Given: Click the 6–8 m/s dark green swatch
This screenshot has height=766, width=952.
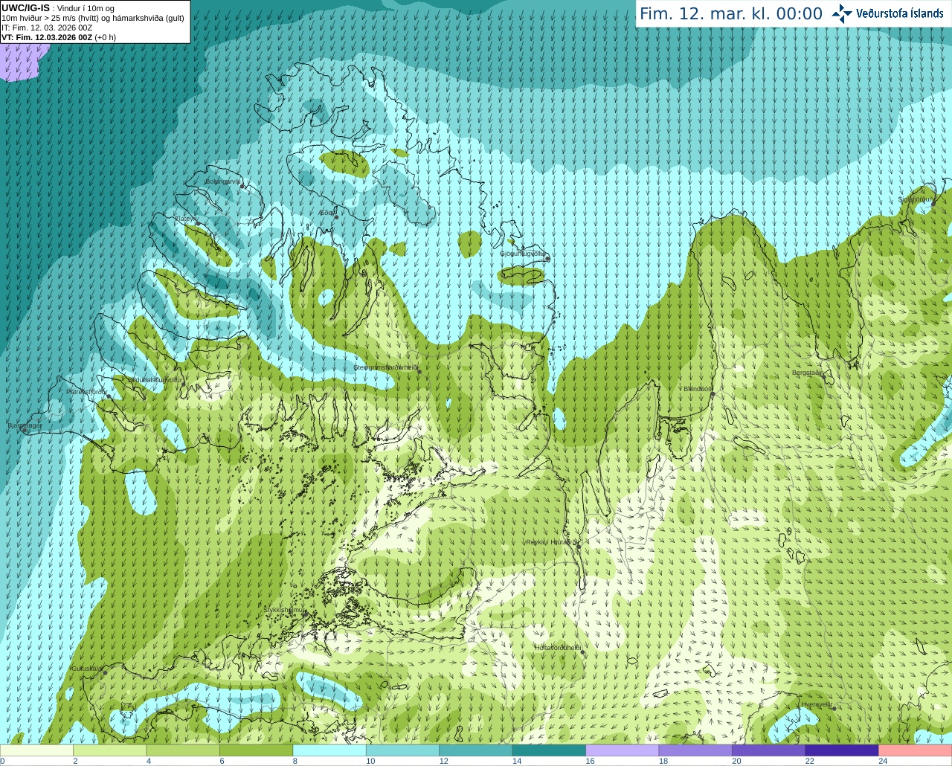Looking at the screenshot, I should pyautogui.click(x=257, y=750).
